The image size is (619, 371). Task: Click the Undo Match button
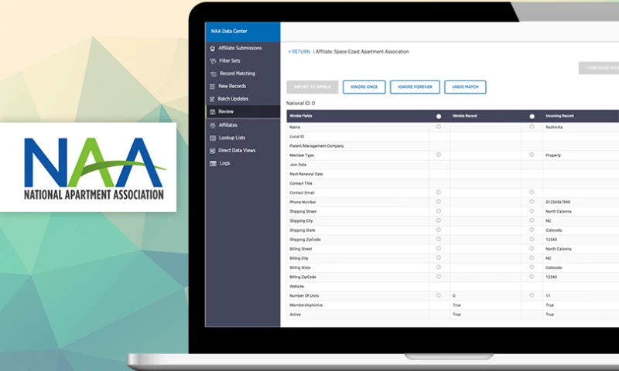[465, 87]
